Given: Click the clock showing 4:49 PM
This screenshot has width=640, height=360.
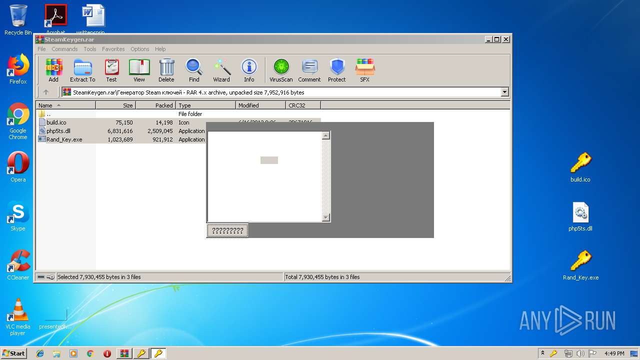Looking at the screenshot, I should [x=614, y=353].
